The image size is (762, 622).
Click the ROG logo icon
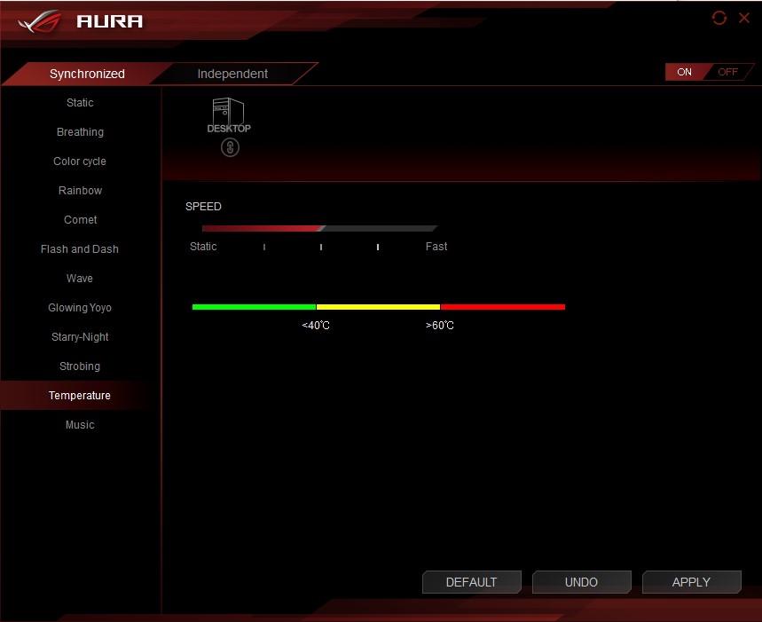click(39, 21)
